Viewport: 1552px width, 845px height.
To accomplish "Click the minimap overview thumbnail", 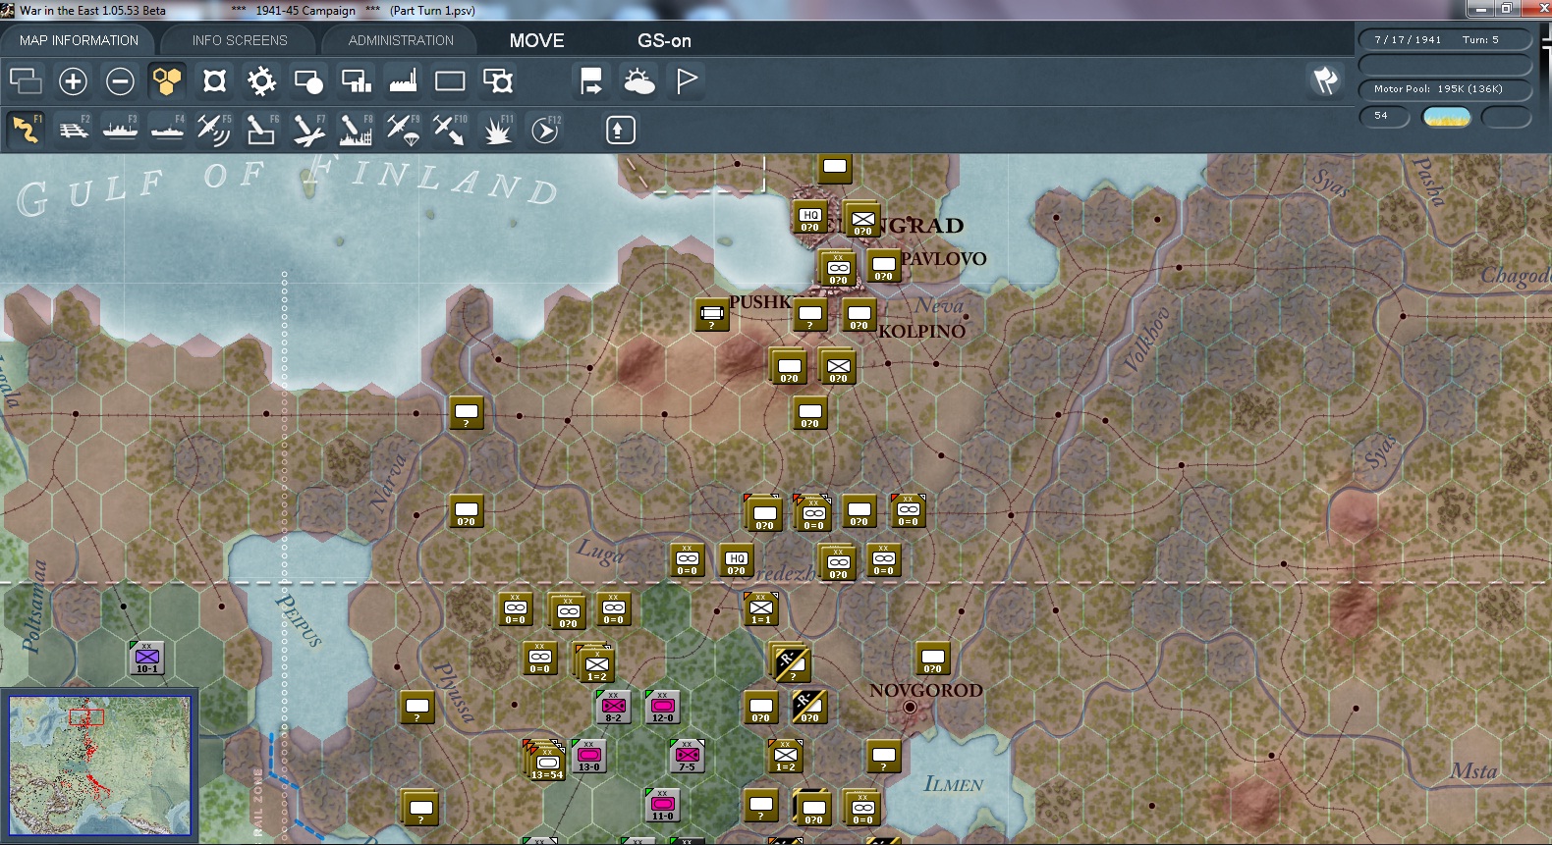I will coord(100,766).
